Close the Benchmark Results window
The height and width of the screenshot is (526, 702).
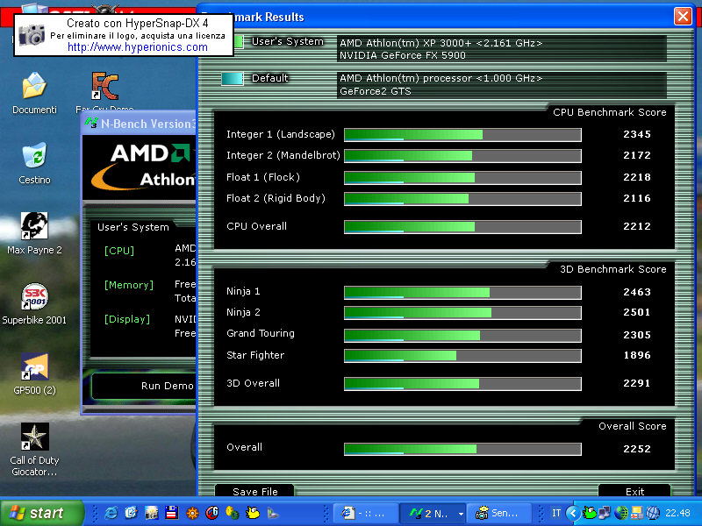click(x=683, y=17)
